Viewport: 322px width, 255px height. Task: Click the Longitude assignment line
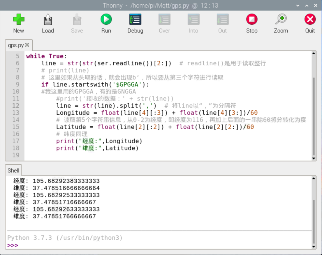pyautogui.click(x=157, y=113)
